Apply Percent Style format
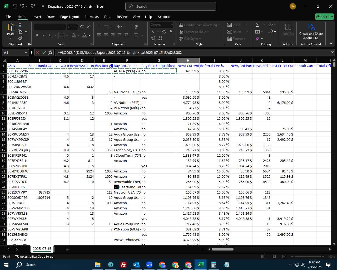The width and height of the screenshot is (337, 270). [x=164, y=32]
